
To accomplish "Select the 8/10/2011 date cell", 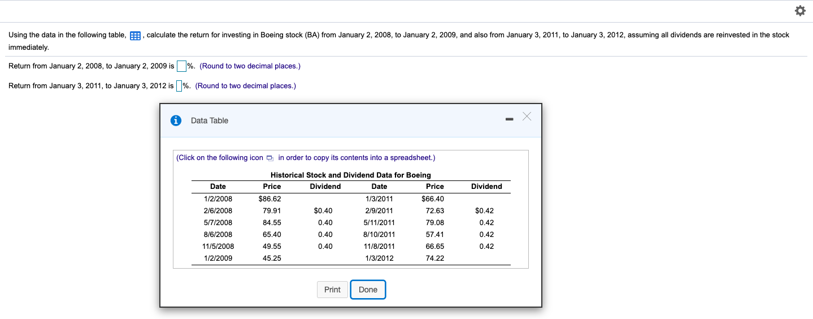I will pyautogui.click(x=380, y=234).
